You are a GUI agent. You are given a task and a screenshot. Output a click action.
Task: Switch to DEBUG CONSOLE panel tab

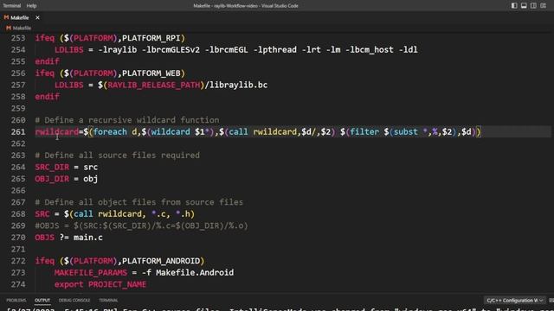[x=74, y=300]
